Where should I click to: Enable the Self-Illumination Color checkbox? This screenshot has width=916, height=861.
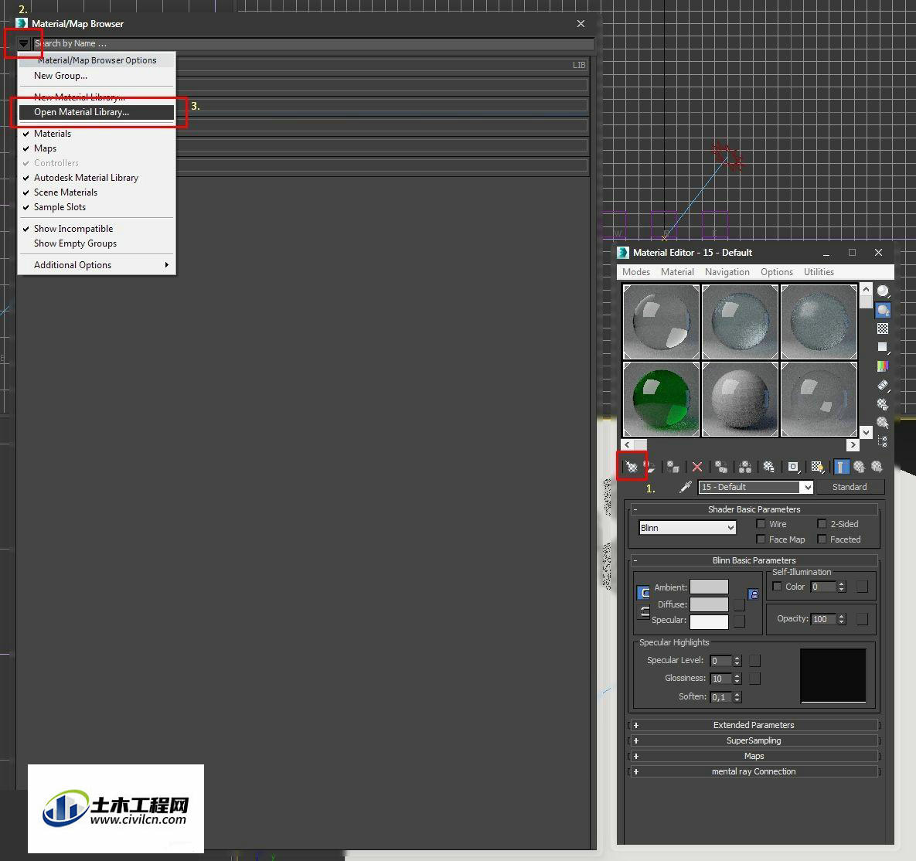(x=777, y=586)
